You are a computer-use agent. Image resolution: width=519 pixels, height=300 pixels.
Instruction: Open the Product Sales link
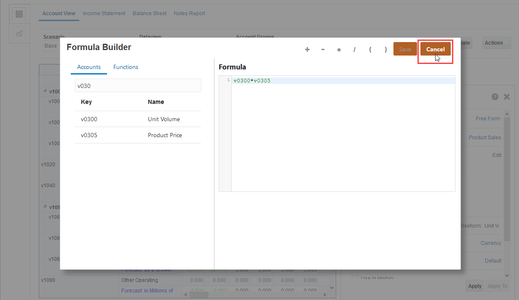pos(486,137)
